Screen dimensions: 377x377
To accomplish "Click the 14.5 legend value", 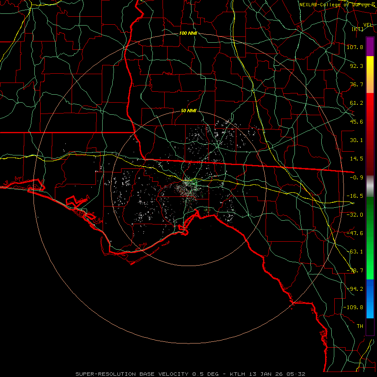I will pos(356,159).
